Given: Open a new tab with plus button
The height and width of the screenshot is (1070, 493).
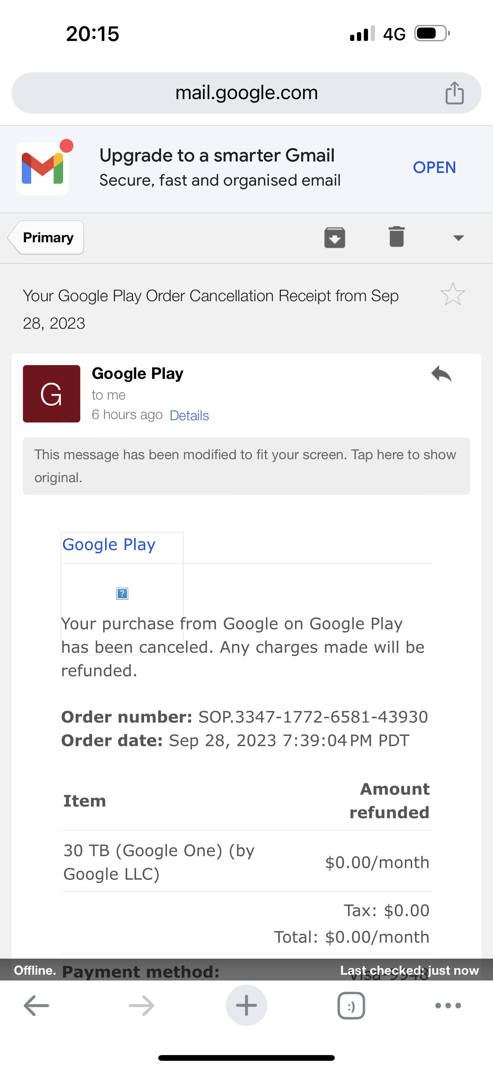Looking at the screenshot, I should click(246, 1006).
